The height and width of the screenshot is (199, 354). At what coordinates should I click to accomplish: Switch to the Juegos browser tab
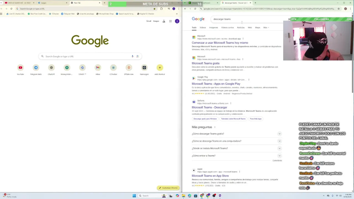[x=53, y=3]
